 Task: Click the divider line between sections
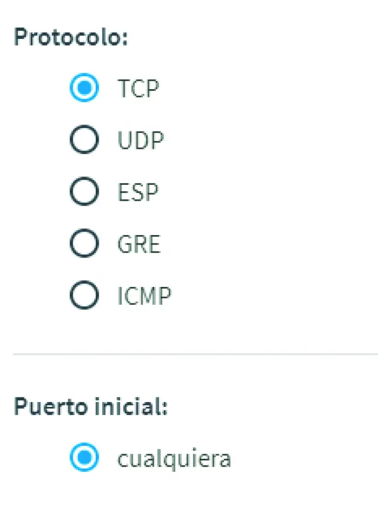click(195, 354)
